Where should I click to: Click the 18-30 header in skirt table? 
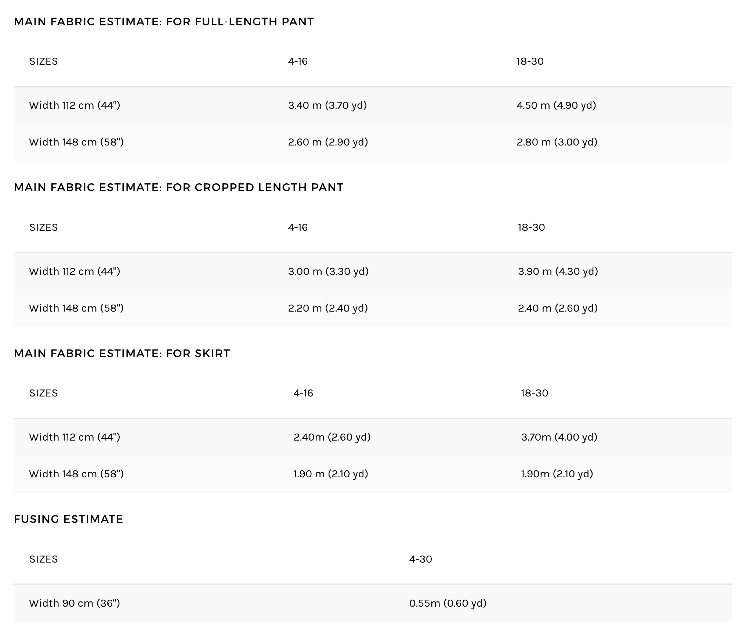535,393
